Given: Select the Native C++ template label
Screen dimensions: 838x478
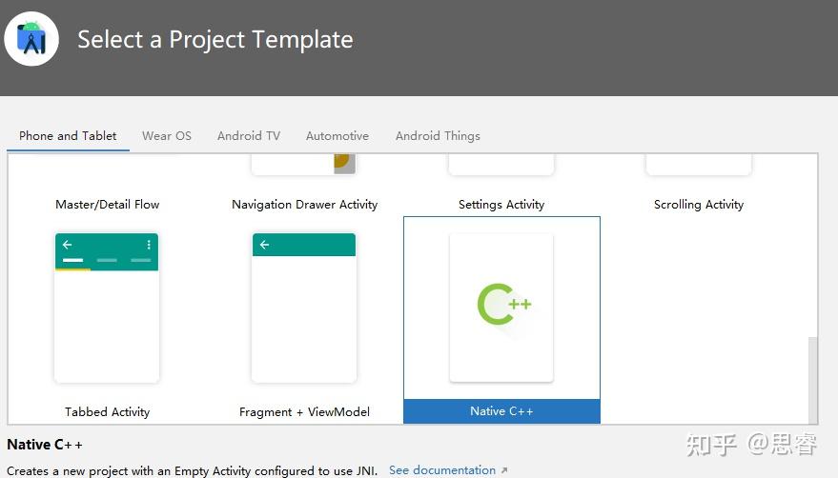Looking at the screenshot, I should 501,411.
